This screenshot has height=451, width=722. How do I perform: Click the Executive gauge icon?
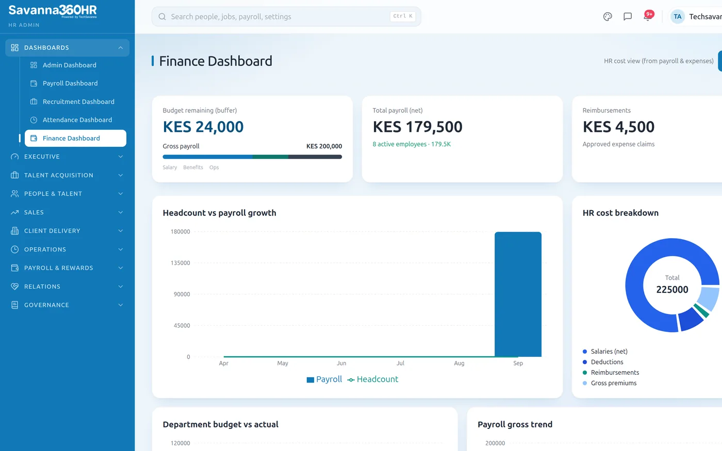tap(14, 157)
